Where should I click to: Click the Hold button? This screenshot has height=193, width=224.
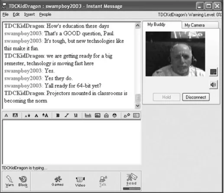point(166,97)
